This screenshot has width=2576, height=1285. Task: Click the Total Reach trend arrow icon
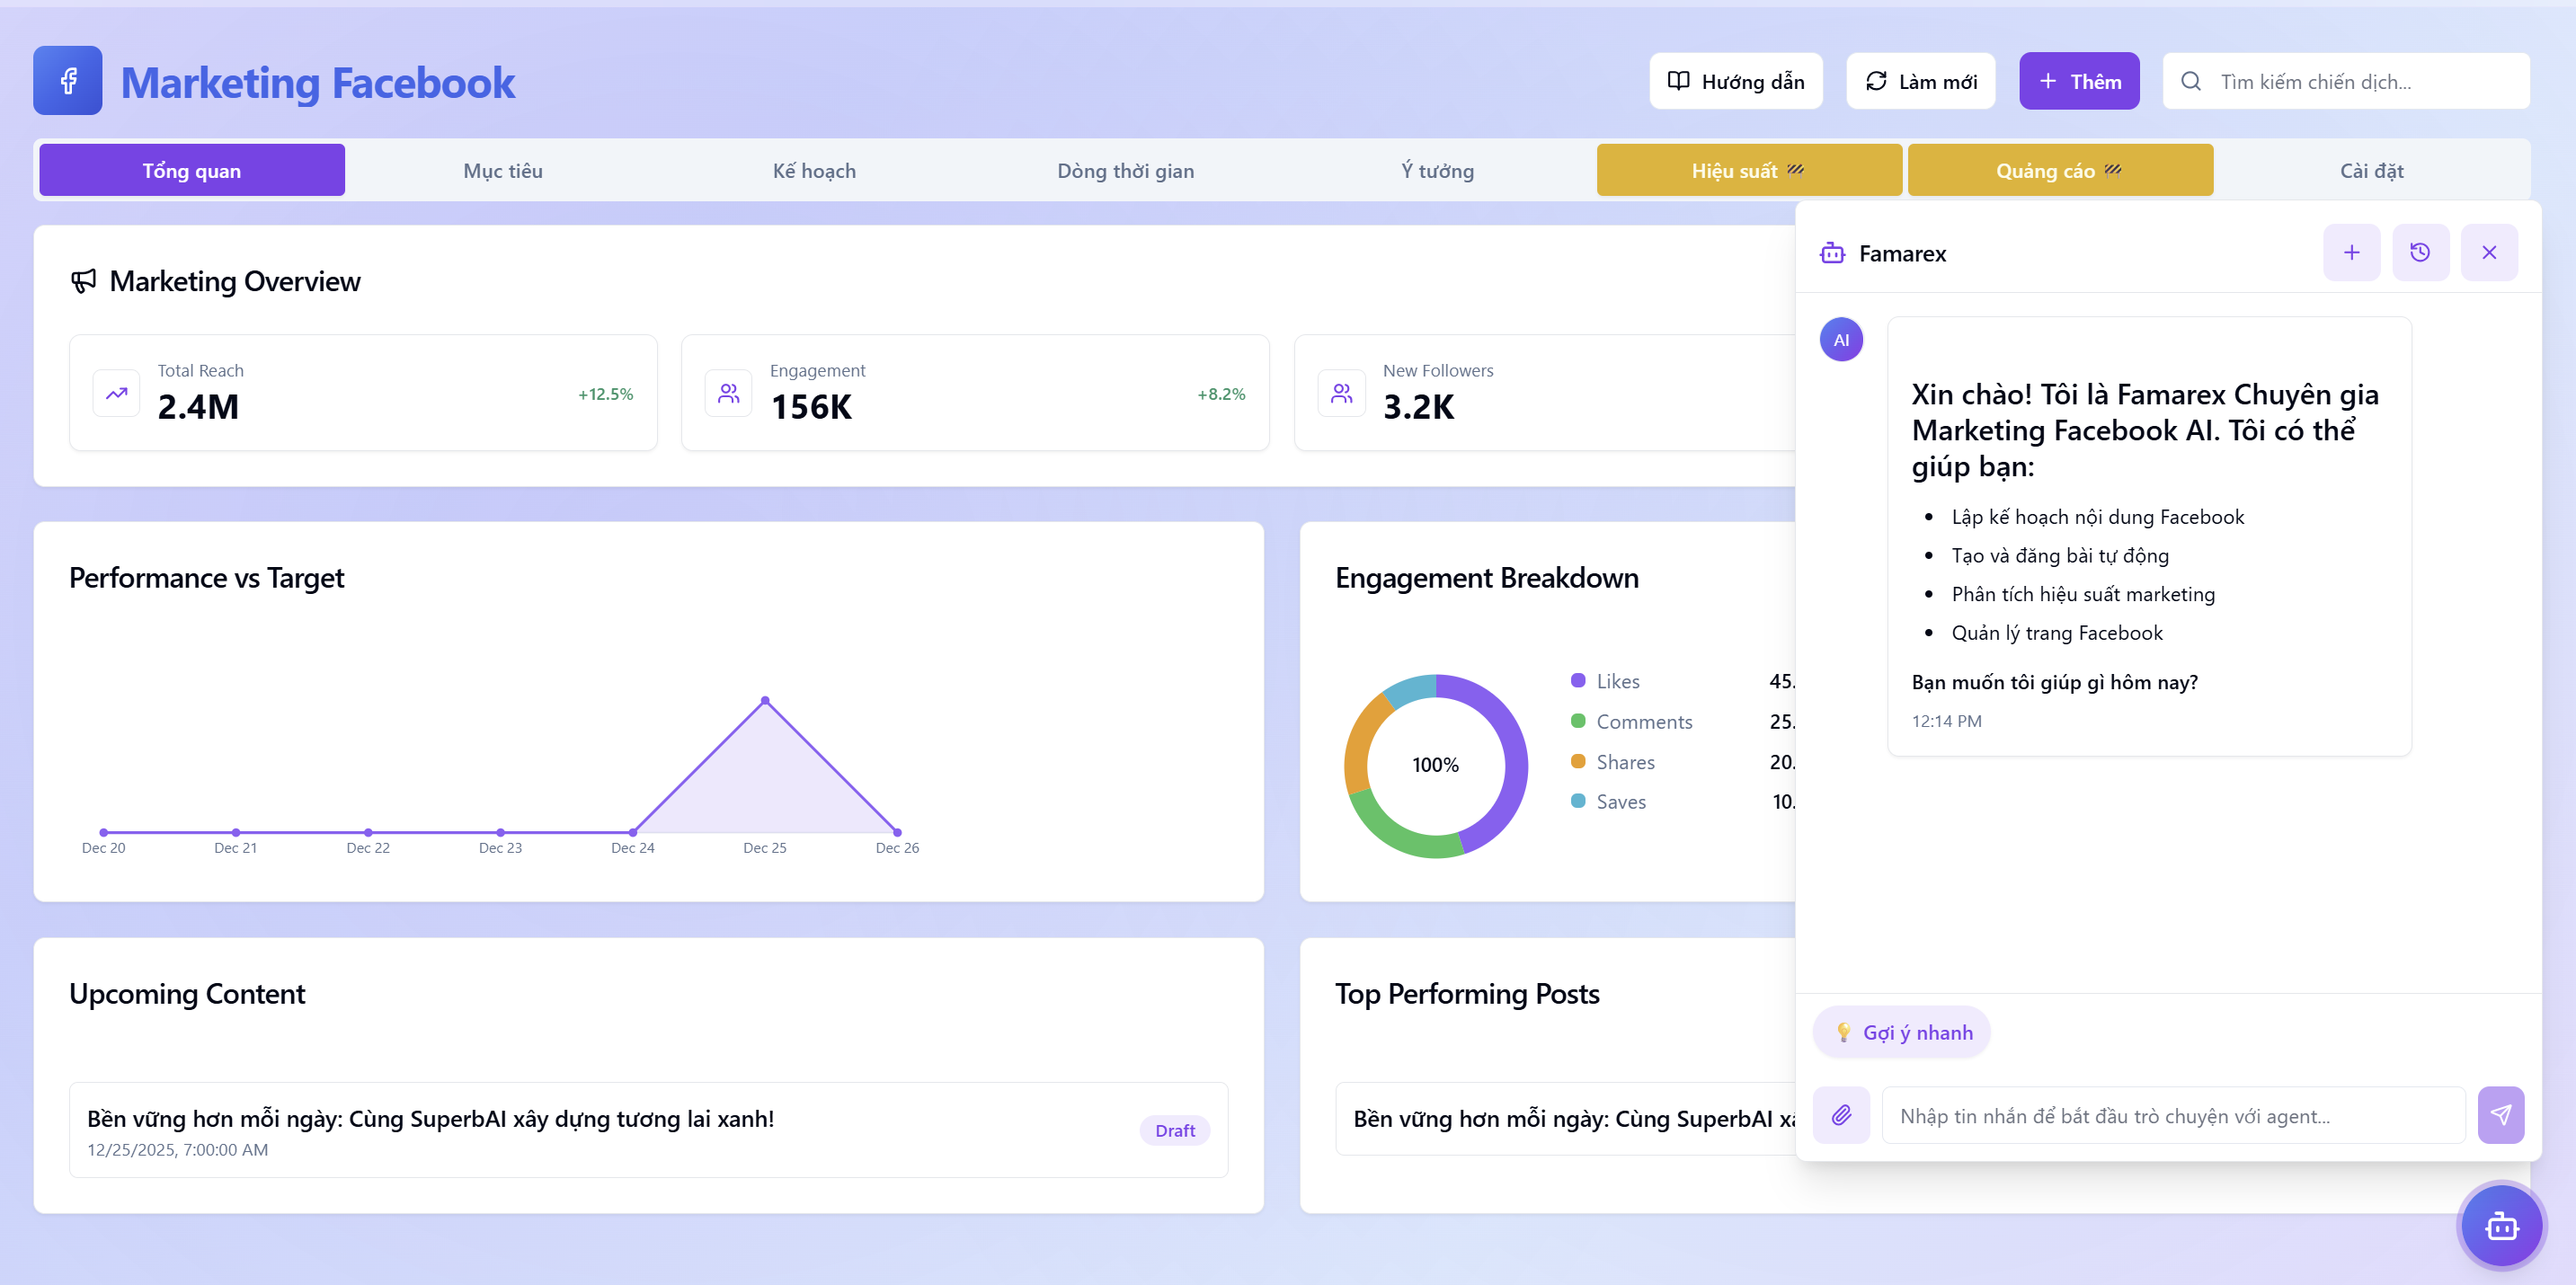point(117,393)
